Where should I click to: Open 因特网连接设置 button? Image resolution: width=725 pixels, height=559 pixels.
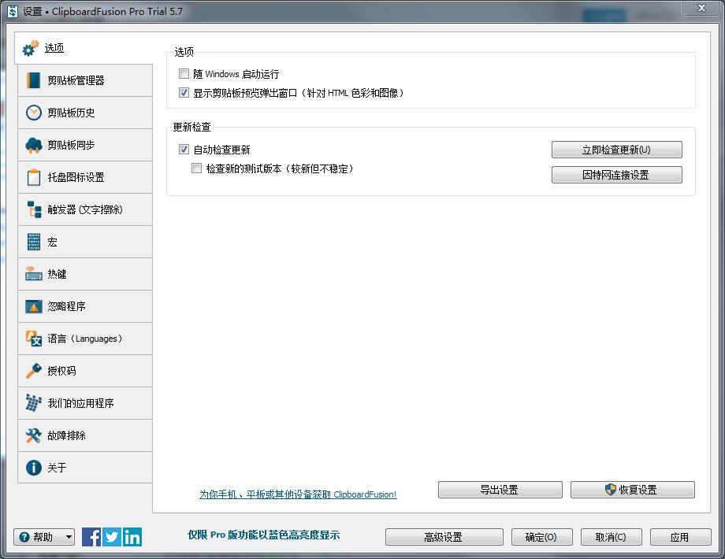[616, 175]
